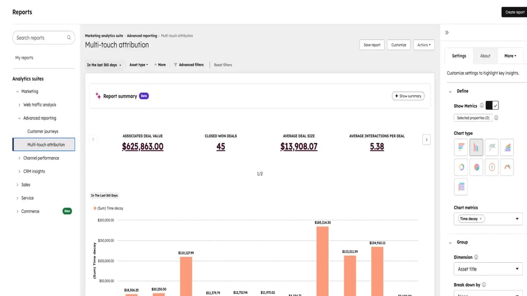Image resolution: width=527 pixels, height=296 pixels.
Task: Select Multi-touch attribution in sidebar
Action: (44, 145)
